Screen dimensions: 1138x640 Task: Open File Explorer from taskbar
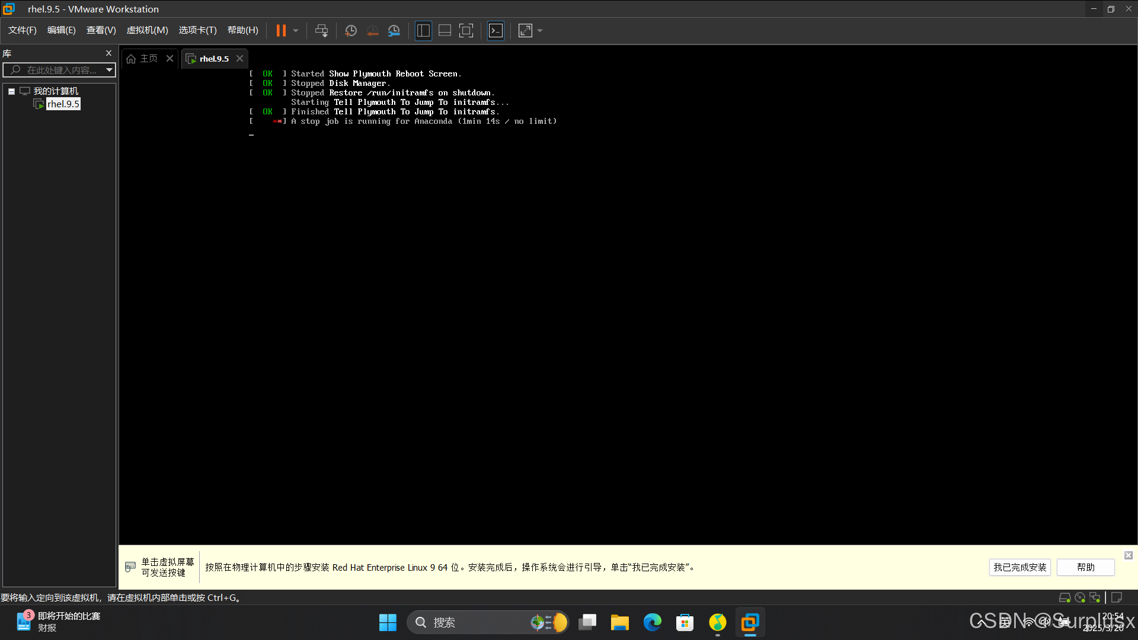tap(620, 622)
